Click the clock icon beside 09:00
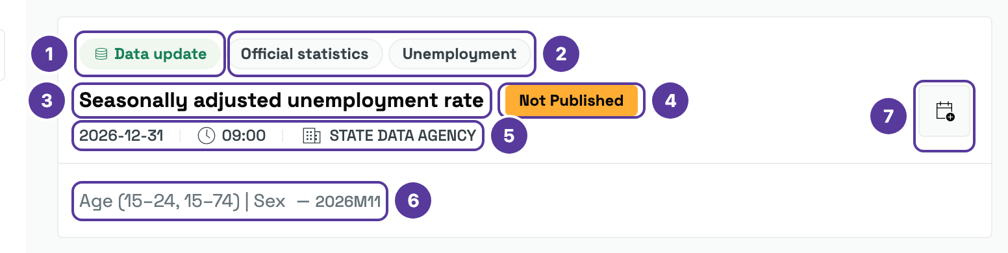This screenshot has width=1008, height=253. (x=206, y=136)
